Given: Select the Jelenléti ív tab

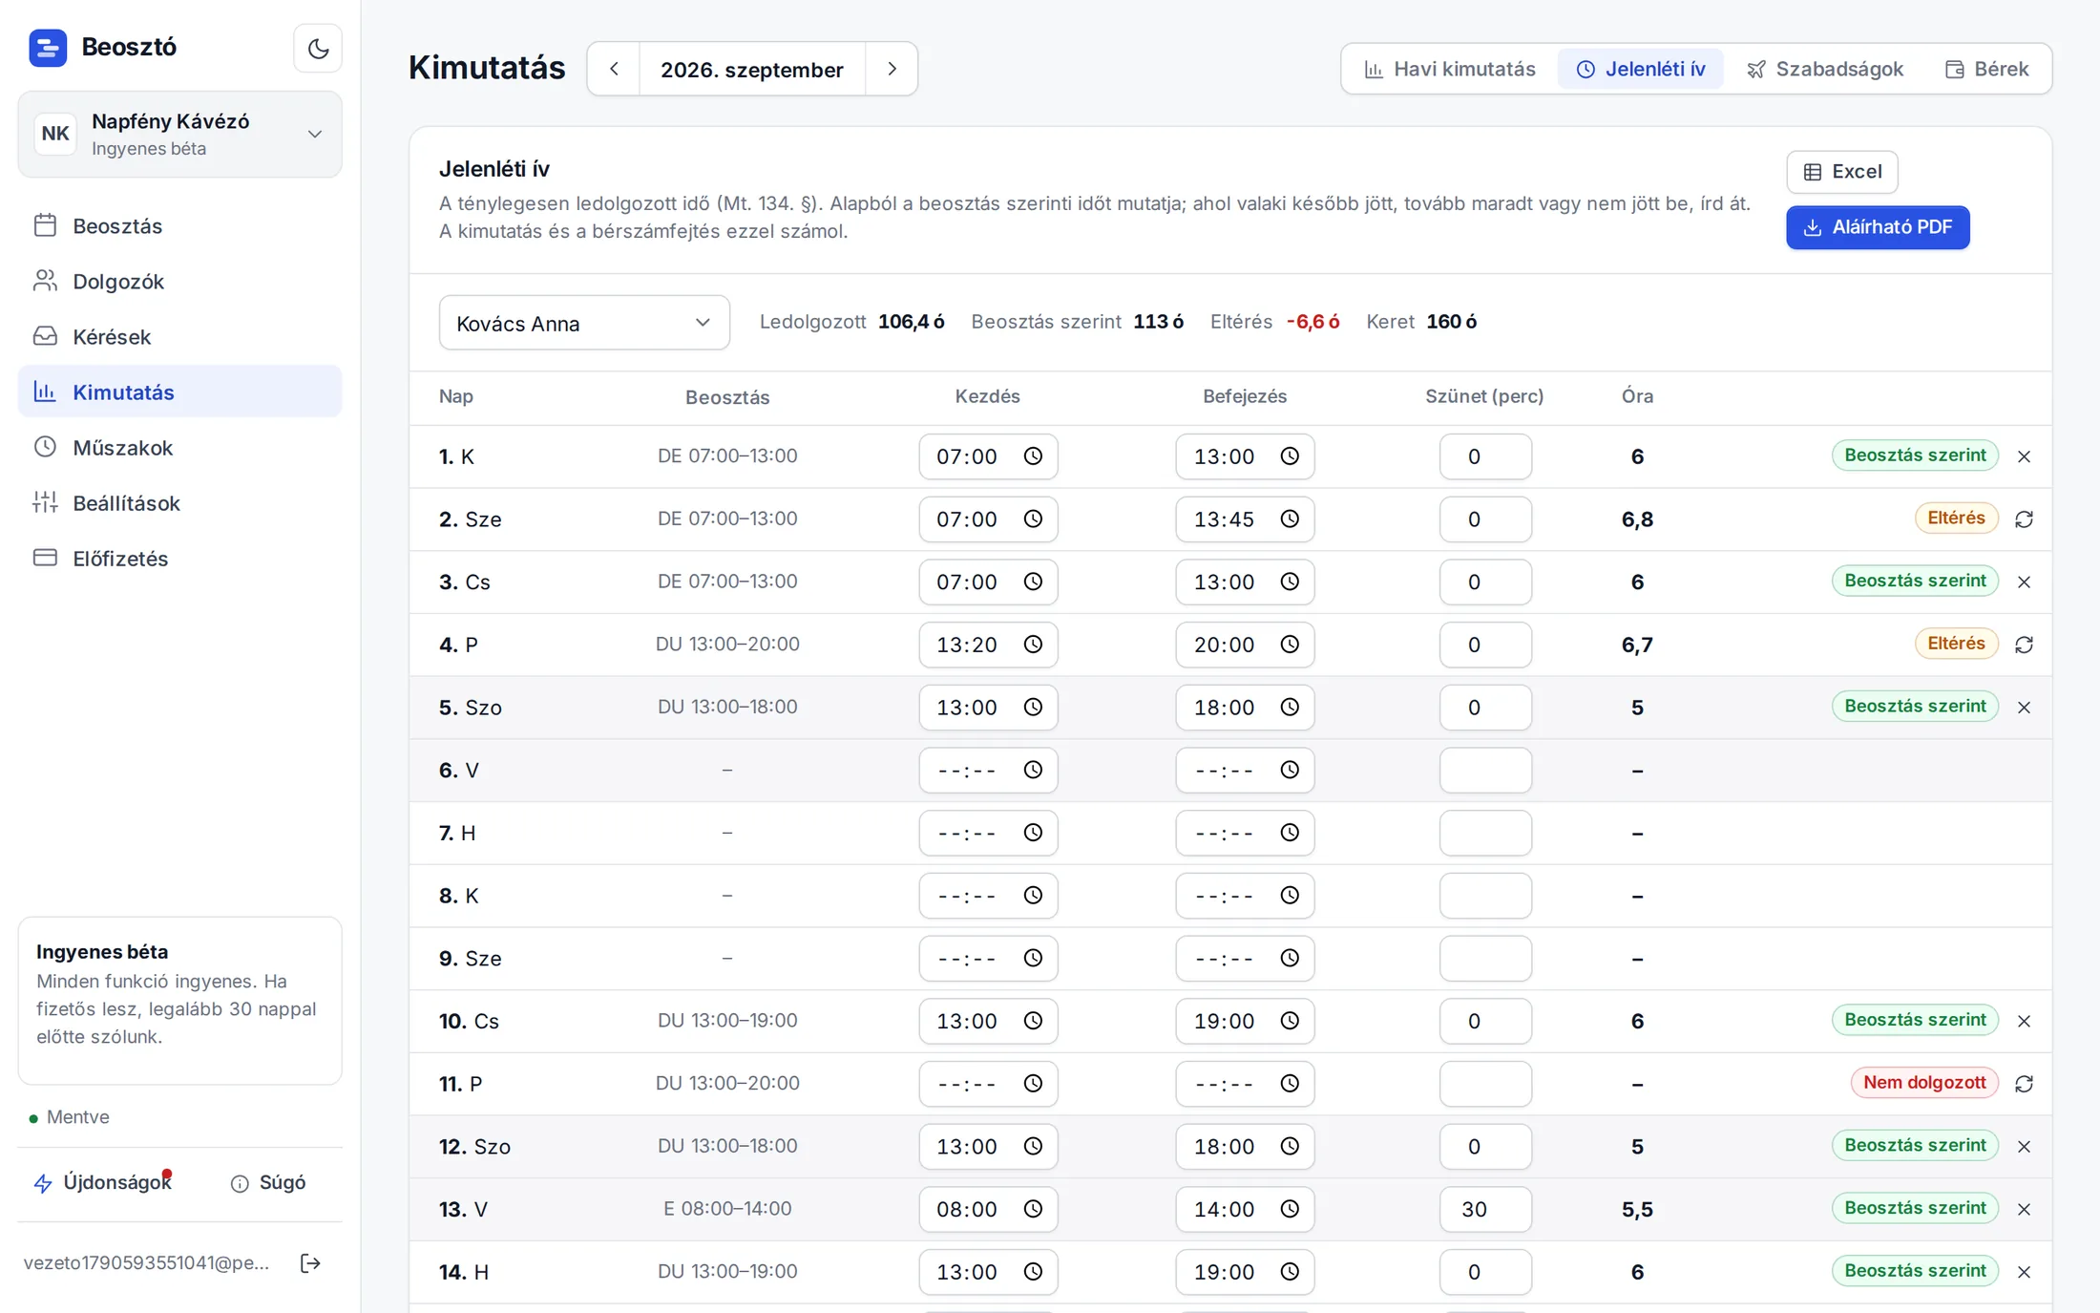Looking at the screenshot, I should [1640, 69].
